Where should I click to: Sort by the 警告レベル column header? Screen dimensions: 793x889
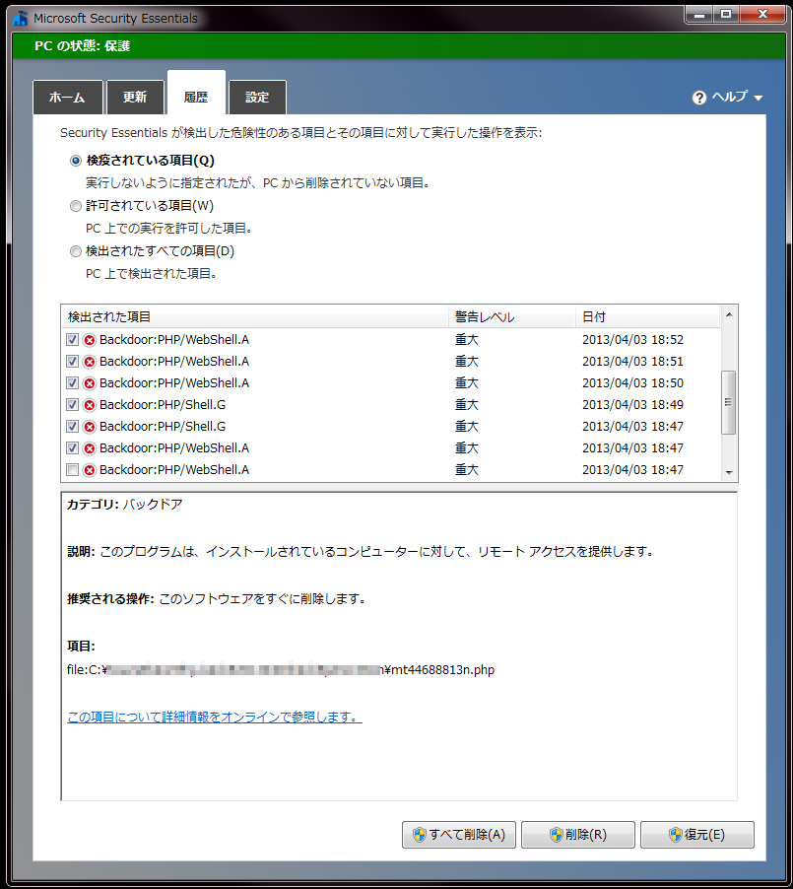(x=512, y=317)
